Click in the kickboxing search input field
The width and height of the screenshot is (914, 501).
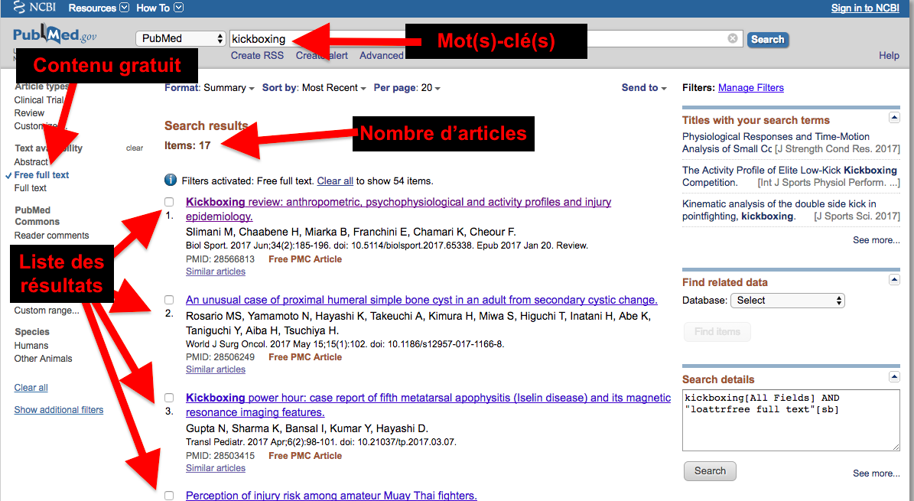(486, 38)
